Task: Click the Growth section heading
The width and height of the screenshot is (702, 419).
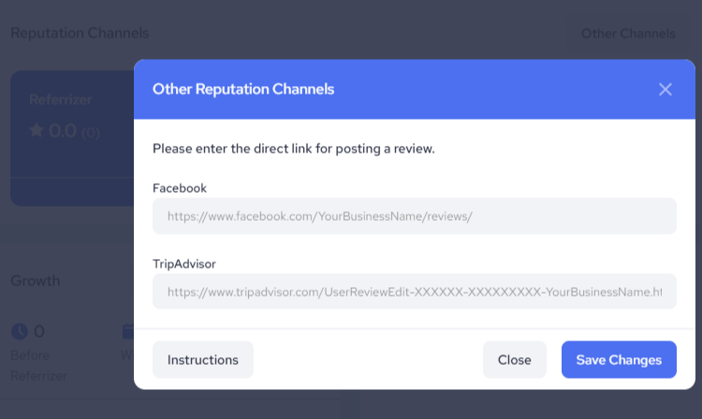Action: 36,281
